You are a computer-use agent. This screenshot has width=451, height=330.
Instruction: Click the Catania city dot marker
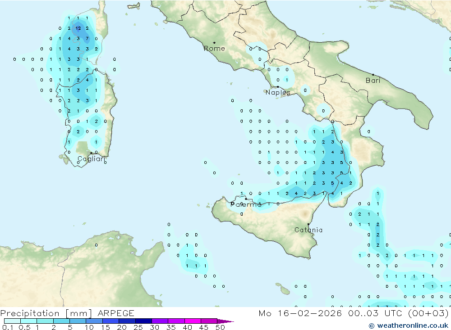tap(308, 224)
